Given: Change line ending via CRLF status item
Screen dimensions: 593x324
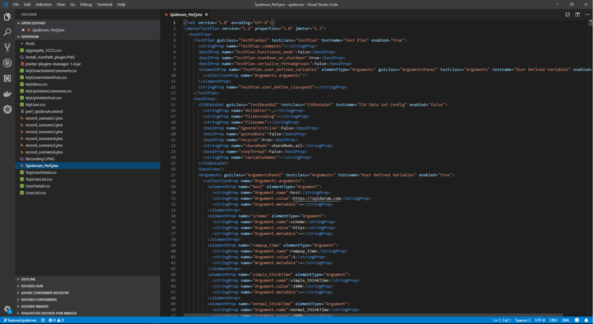Looking at the screenshot, I should pos(553,320).
